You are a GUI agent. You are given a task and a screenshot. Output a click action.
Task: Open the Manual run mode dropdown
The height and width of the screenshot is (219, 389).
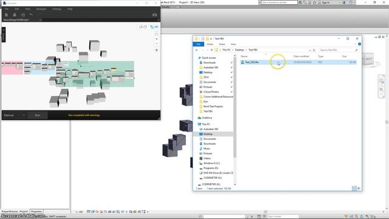click(x=15, y=115)
